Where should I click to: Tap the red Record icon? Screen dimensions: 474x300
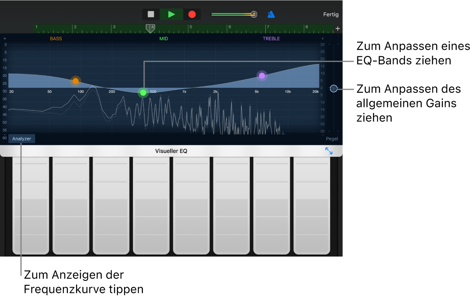pos(192,14)
